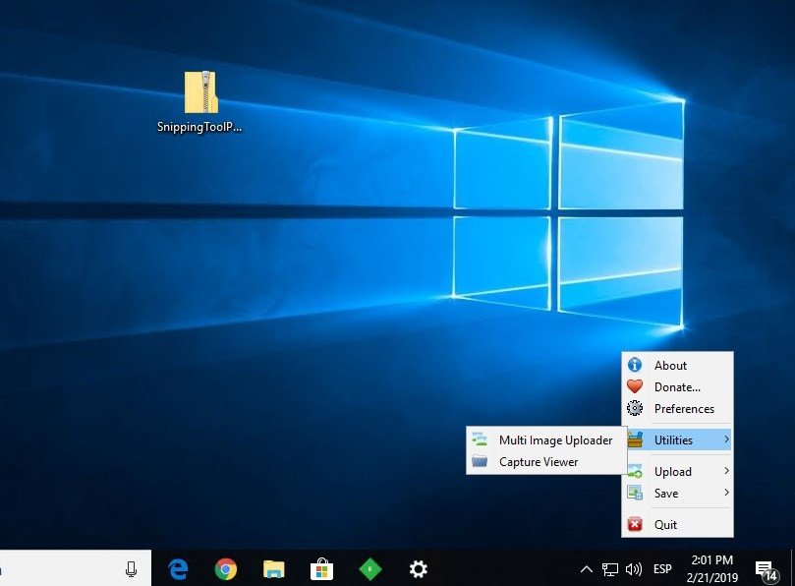Viewport: 795px width, 586px height.
Task: Open the network status tray icon
Action: click(610, 569)
